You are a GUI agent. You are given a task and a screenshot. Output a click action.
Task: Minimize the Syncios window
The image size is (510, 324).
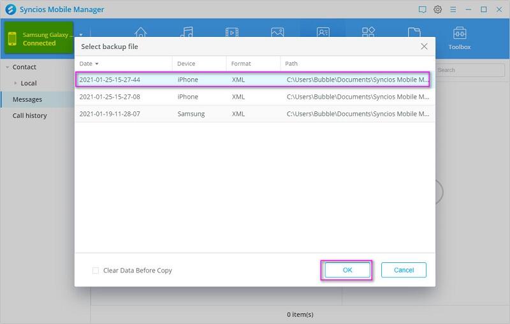[x=469, y=10]
